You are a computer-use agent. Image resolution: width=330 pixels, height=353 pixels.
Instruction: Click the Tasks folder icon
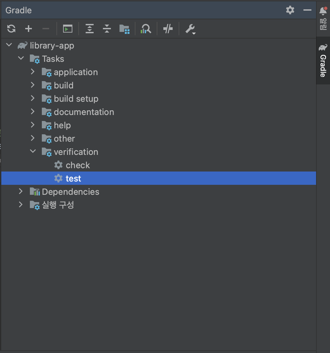pos(35,59)
